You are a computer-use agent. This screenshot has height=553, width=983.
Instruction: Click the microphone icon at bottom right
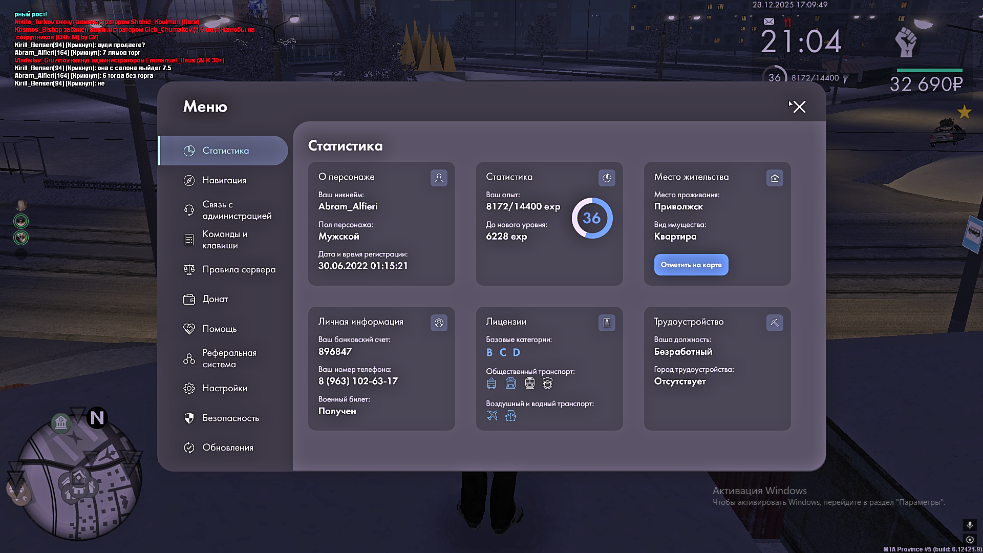[x=969, y=525]
